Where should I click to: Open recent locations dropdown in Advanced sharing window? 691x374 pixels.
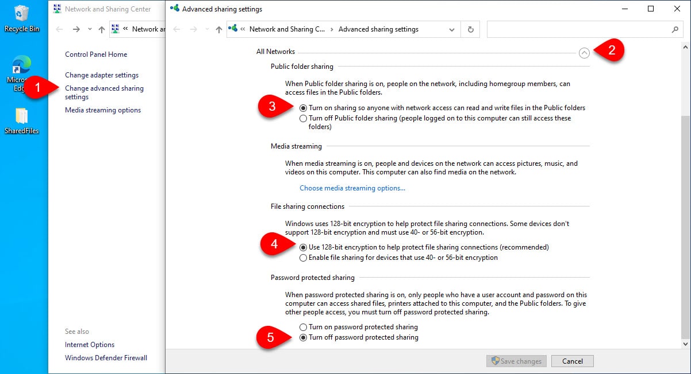click(x=207, y=30)
